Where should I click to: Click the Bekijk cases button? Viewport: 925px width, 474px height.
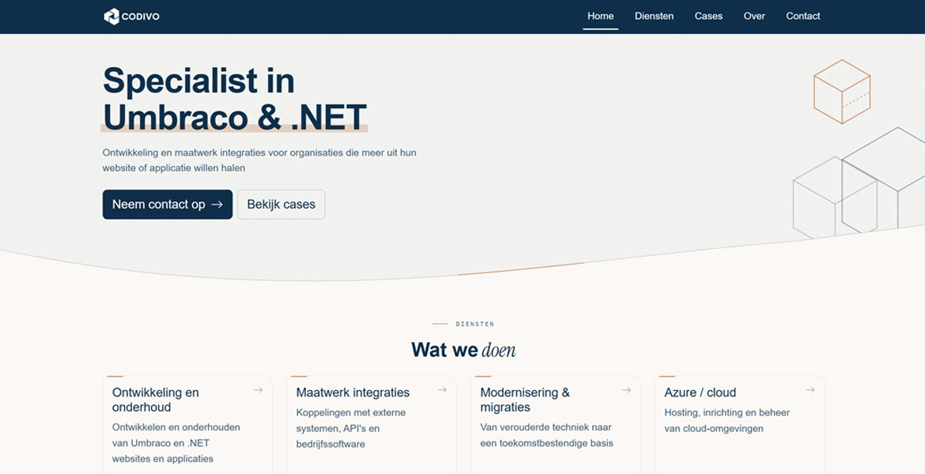click(x=281, y=205)
